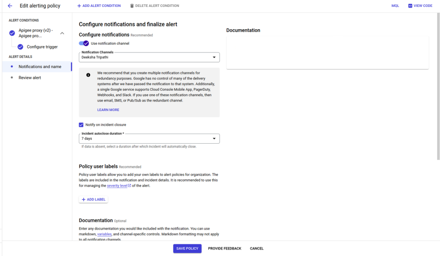Open the code view via VIEW CODE icon

point(411,6)
